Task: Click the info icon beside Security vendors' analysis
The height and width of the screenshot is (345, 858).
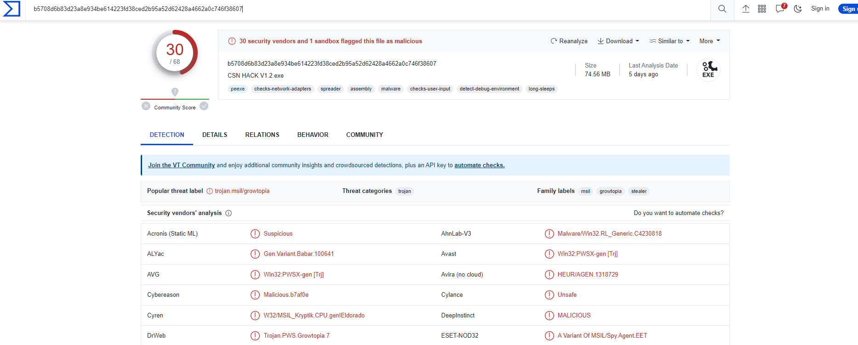Action: pos(229,213)
